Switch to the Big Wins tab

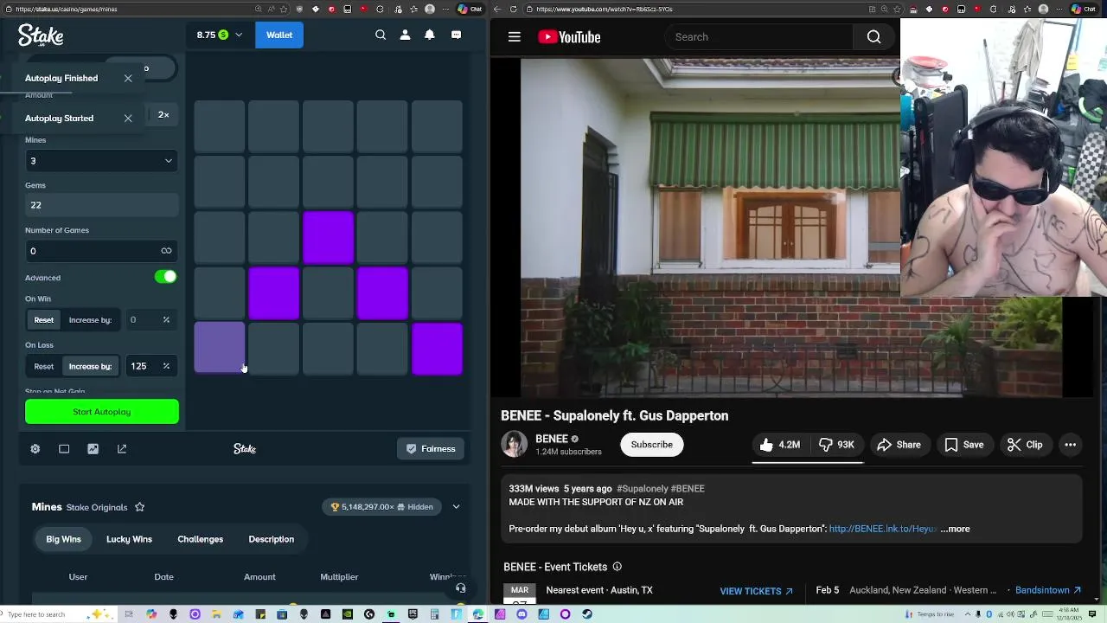pyautogui.click(x=63, y=539)
